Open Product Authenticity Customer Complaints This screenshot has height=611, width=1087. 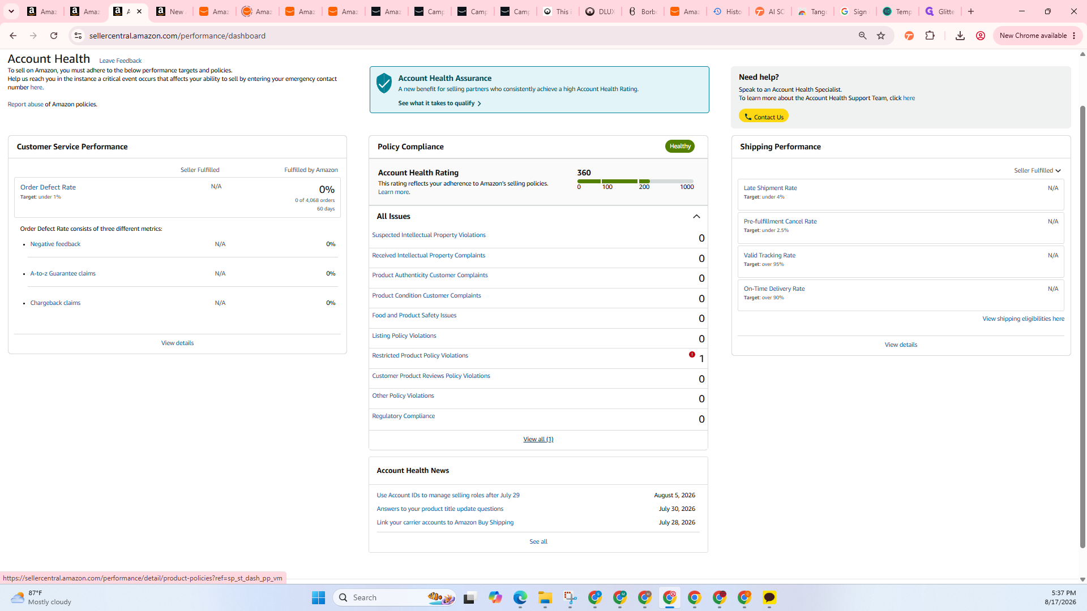pyautogui.click(x=430, y=276)
